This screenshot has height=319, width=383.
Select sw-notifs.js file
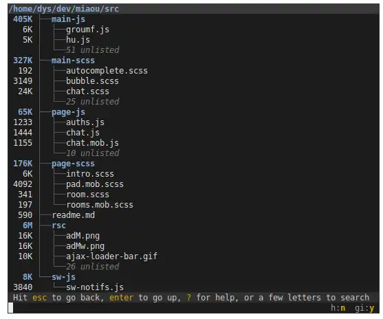point(95,287)
